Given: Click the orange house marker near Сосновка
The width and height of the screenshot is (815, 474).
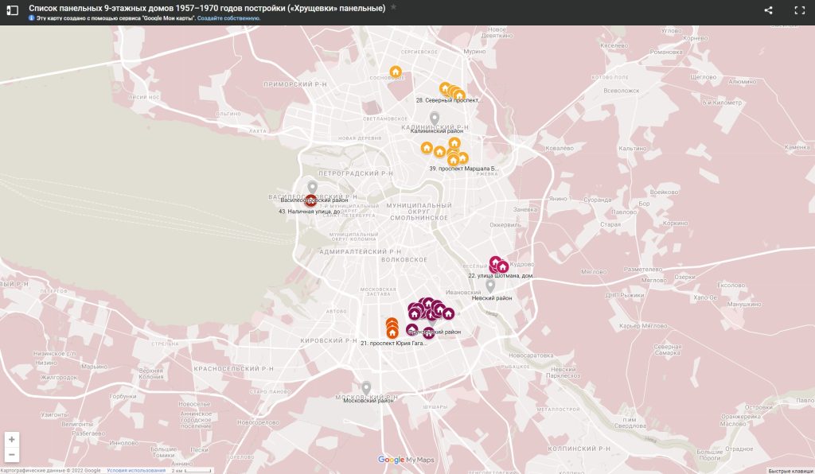Looking at the screenshot, I should click(396, 72).
